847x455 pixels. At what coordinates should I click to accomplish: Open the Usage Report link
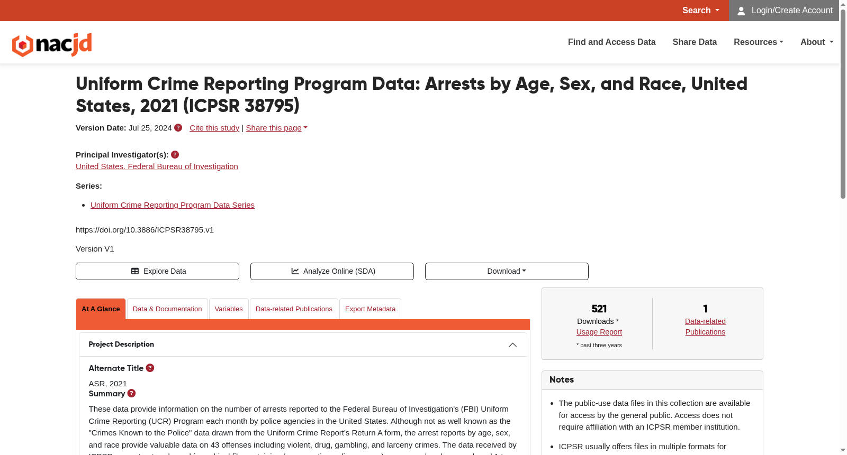[x=599, y=332]
